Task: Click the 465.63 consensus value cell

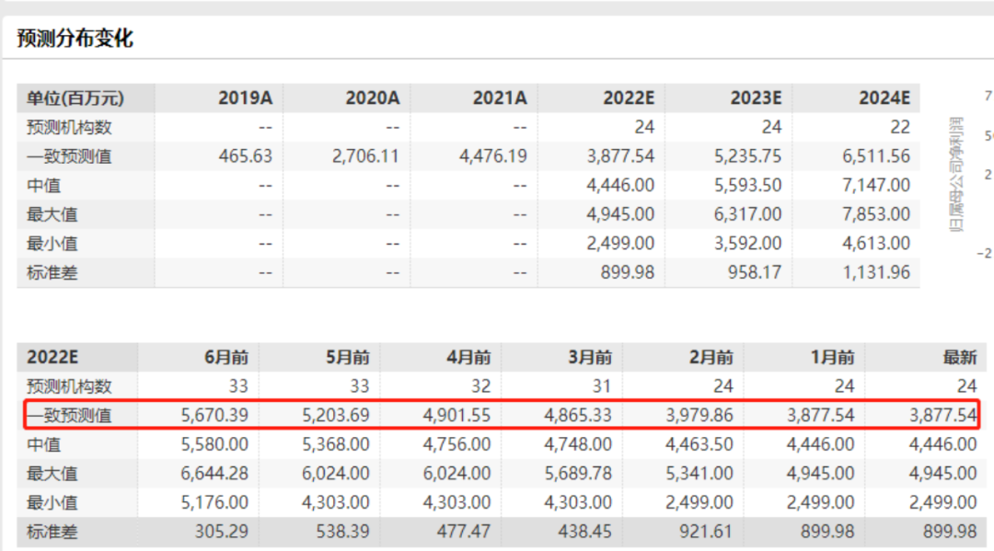Action: pyautogui.click(x=245, y=156)
